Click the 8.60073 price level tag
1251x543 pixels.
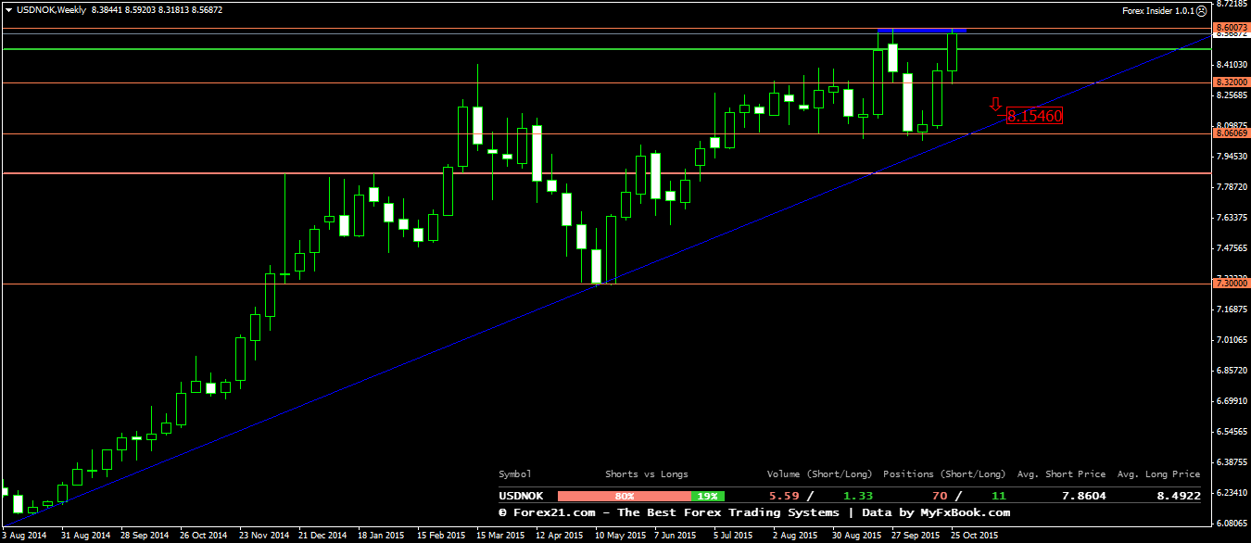click(x=1232, y=28)
